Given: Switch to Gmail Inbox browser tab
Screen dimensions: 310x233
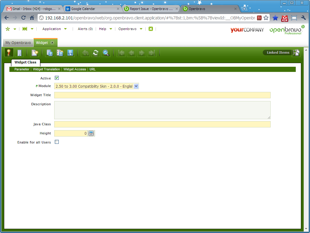Looking at the screenshot, I should tap(34, 9).
